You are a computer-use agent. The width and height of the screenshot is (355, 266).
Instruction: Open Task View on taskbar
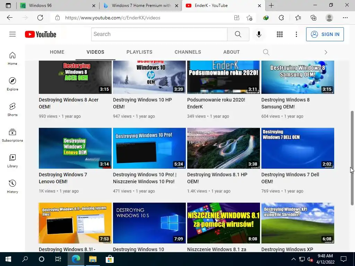pos(58,259)
